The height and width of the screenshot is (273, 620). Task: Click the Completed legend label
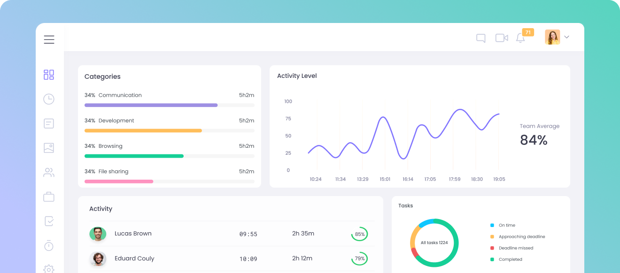(x=511, y=259)
